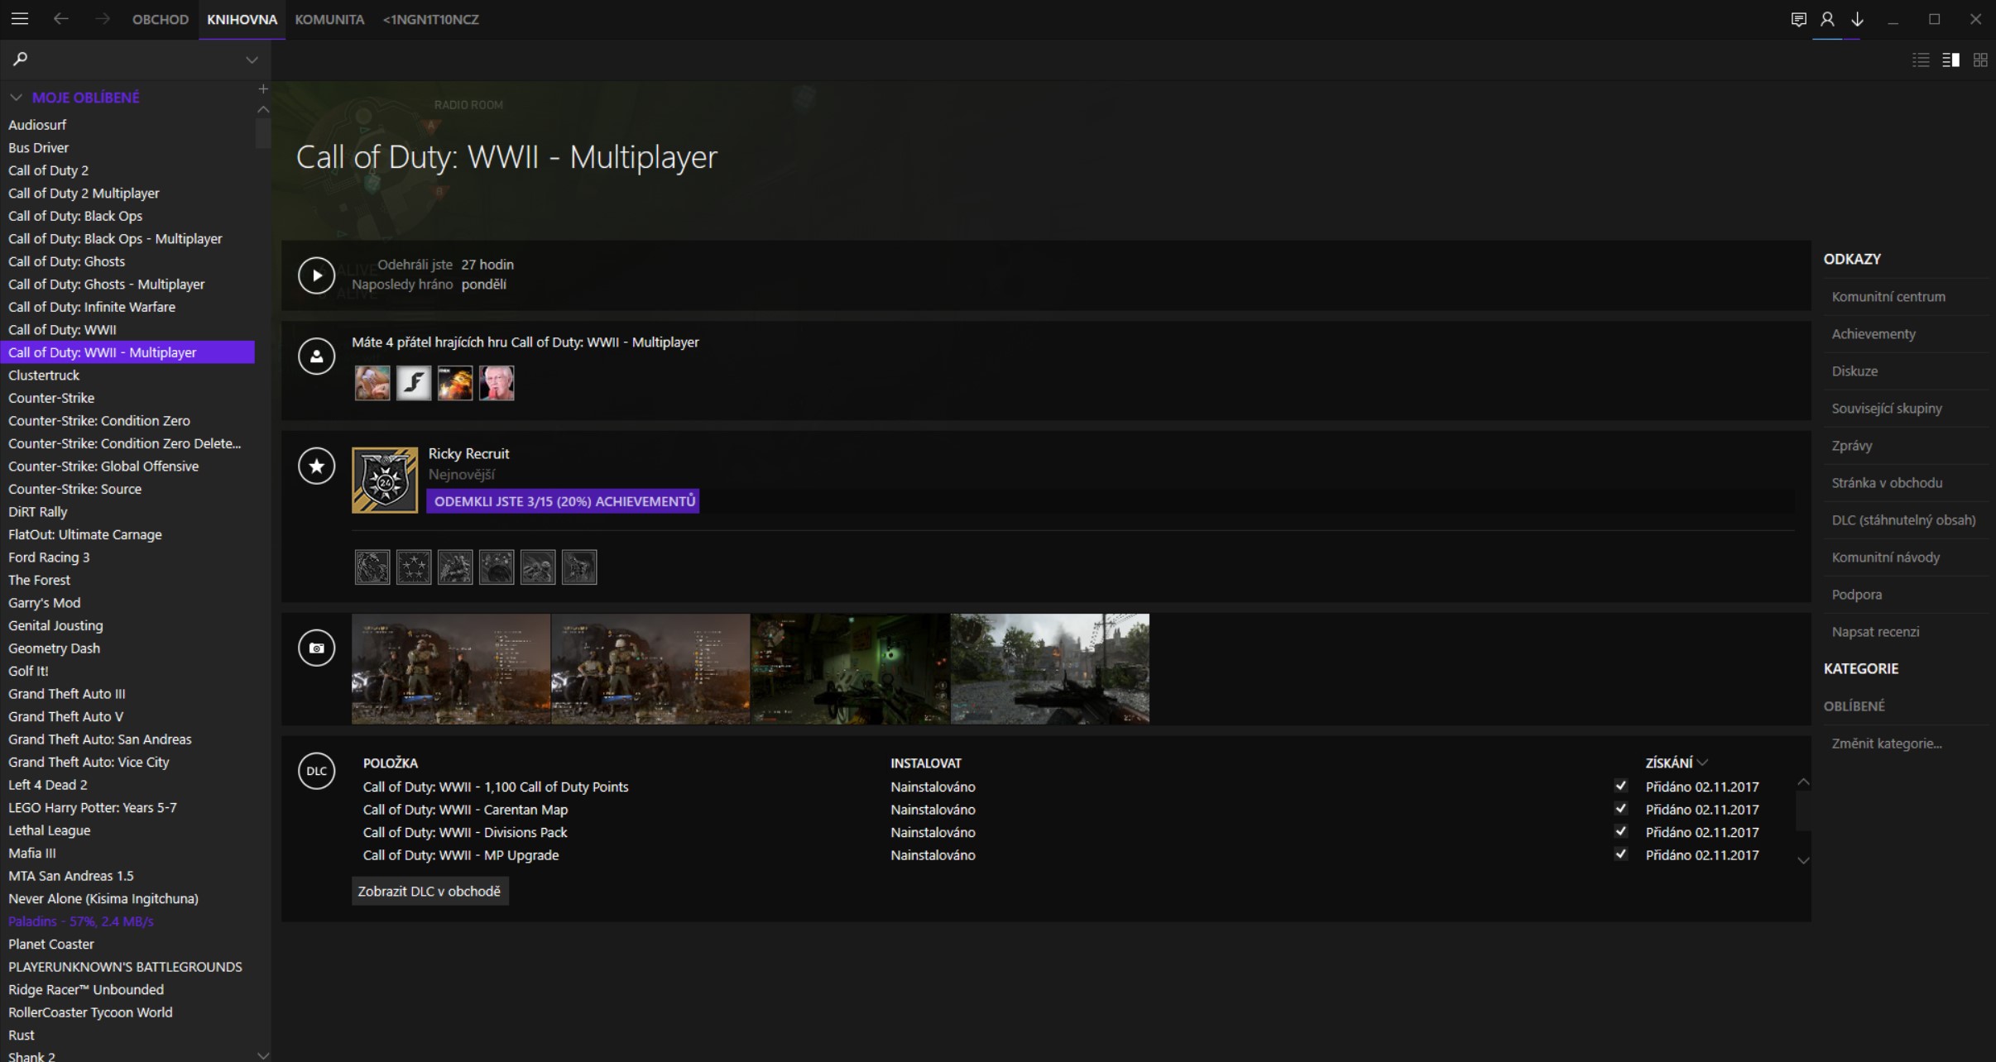Screen dimensions: 1996x1062
Task: Open the Diskuze link
Action: [x=1854, y=371]
